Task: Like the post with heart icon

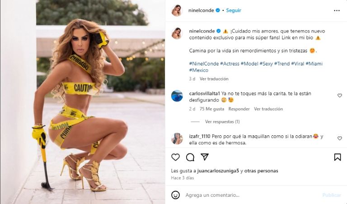Action: tap(175, 157)
